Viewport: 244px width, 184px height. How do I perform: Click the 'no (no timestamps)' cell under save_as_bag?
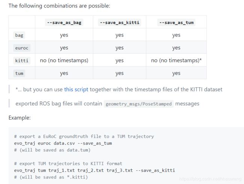pyautogui.click(x=64, y=60)
